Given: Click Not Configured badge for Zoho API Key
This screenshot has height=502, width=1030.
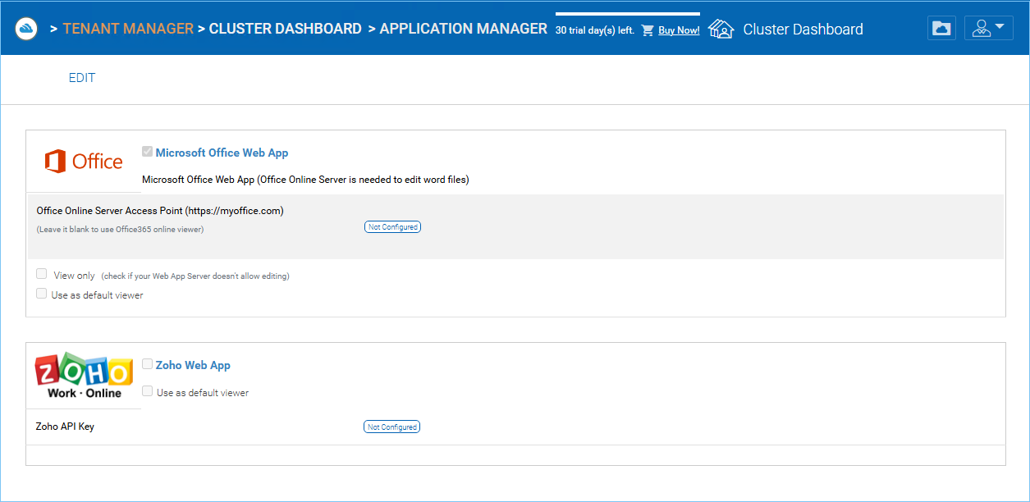Looking at the screenshot, I should pos(391,427).
